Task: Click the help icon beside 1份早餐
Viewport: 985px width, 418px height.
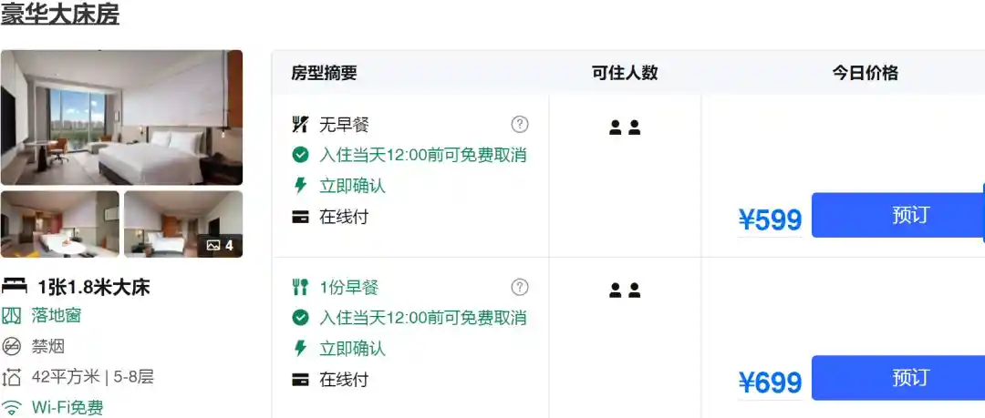Action: pos(520,288)
